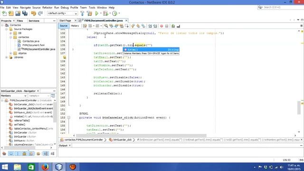This screenshot has height=171, width=304.
Task: Open the File menu
Action: coord(2,8)
